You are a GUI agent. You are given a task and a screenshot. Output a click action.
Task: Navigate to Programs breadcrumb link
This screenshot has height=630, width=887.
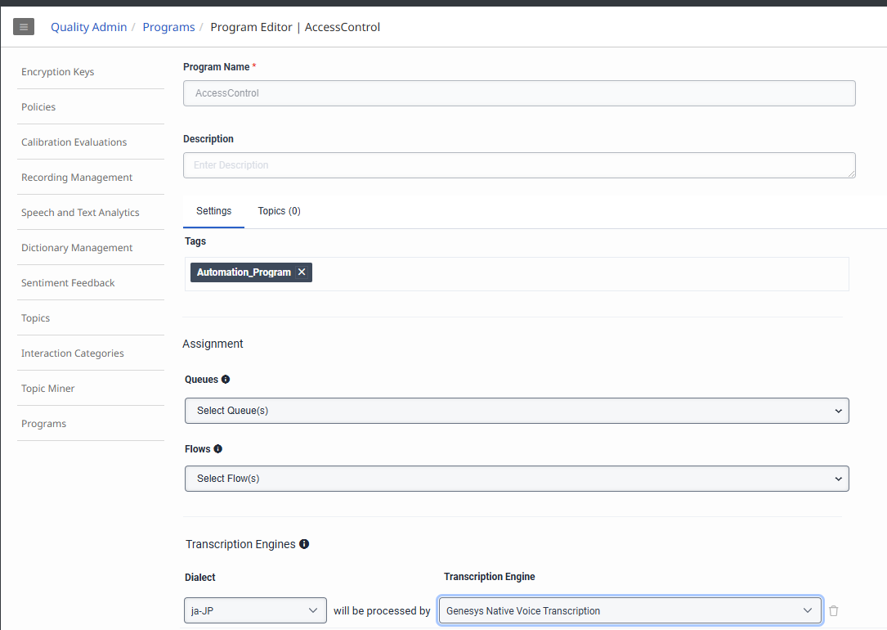pos(168,27)
